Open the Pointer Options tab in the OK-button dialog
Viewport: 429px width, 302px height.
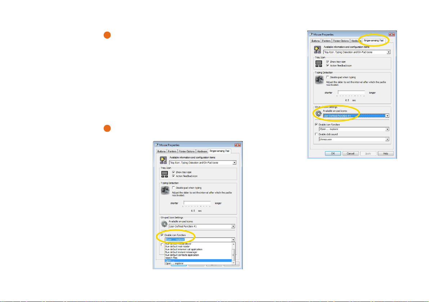[341, 41]
